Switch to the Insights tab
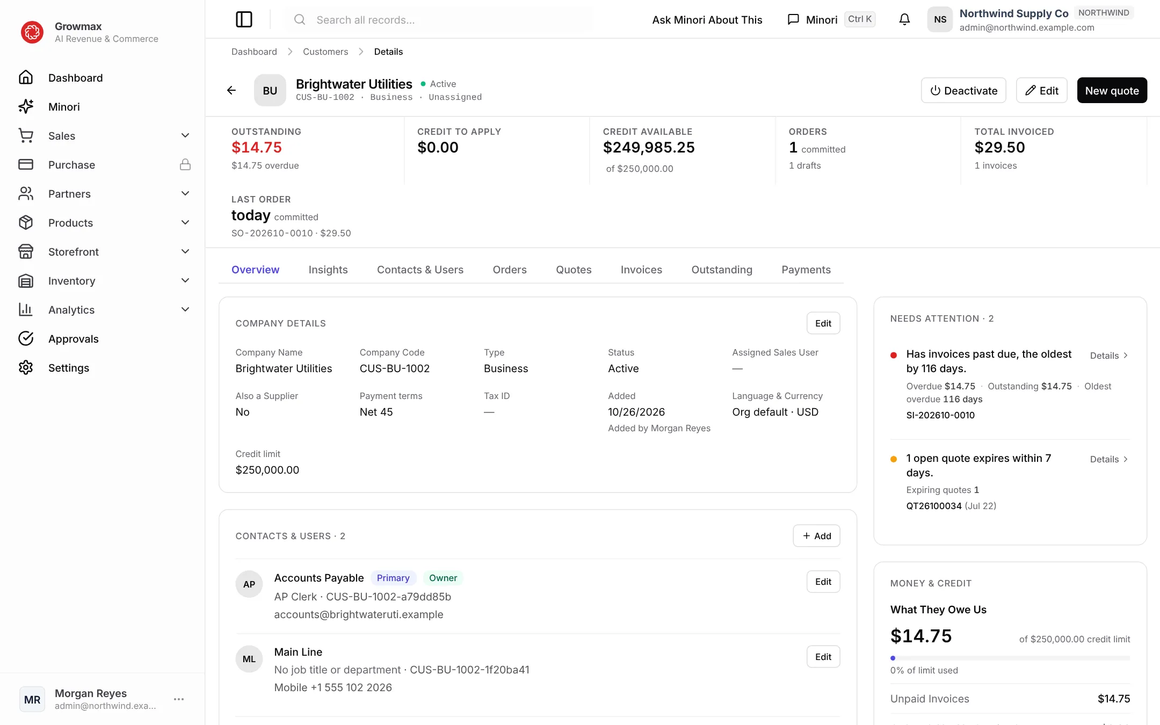1160x725 pixels. coord(328,270)
